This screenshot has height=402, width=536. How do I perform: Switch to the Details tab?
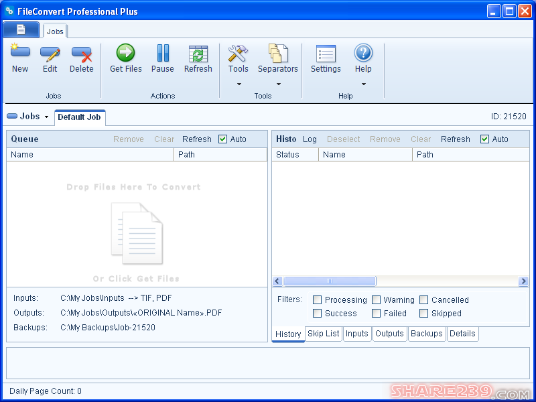(462, 334)
